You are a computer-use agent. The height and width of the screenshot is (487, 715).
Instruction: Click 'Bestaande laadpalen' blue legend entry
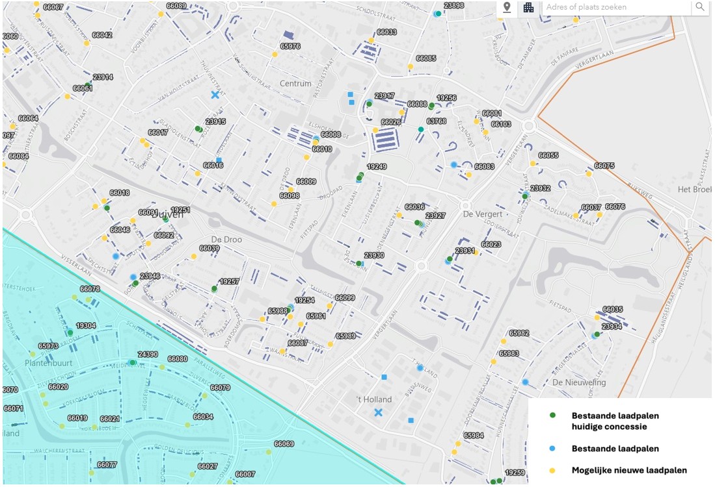[x=615, y=449]
